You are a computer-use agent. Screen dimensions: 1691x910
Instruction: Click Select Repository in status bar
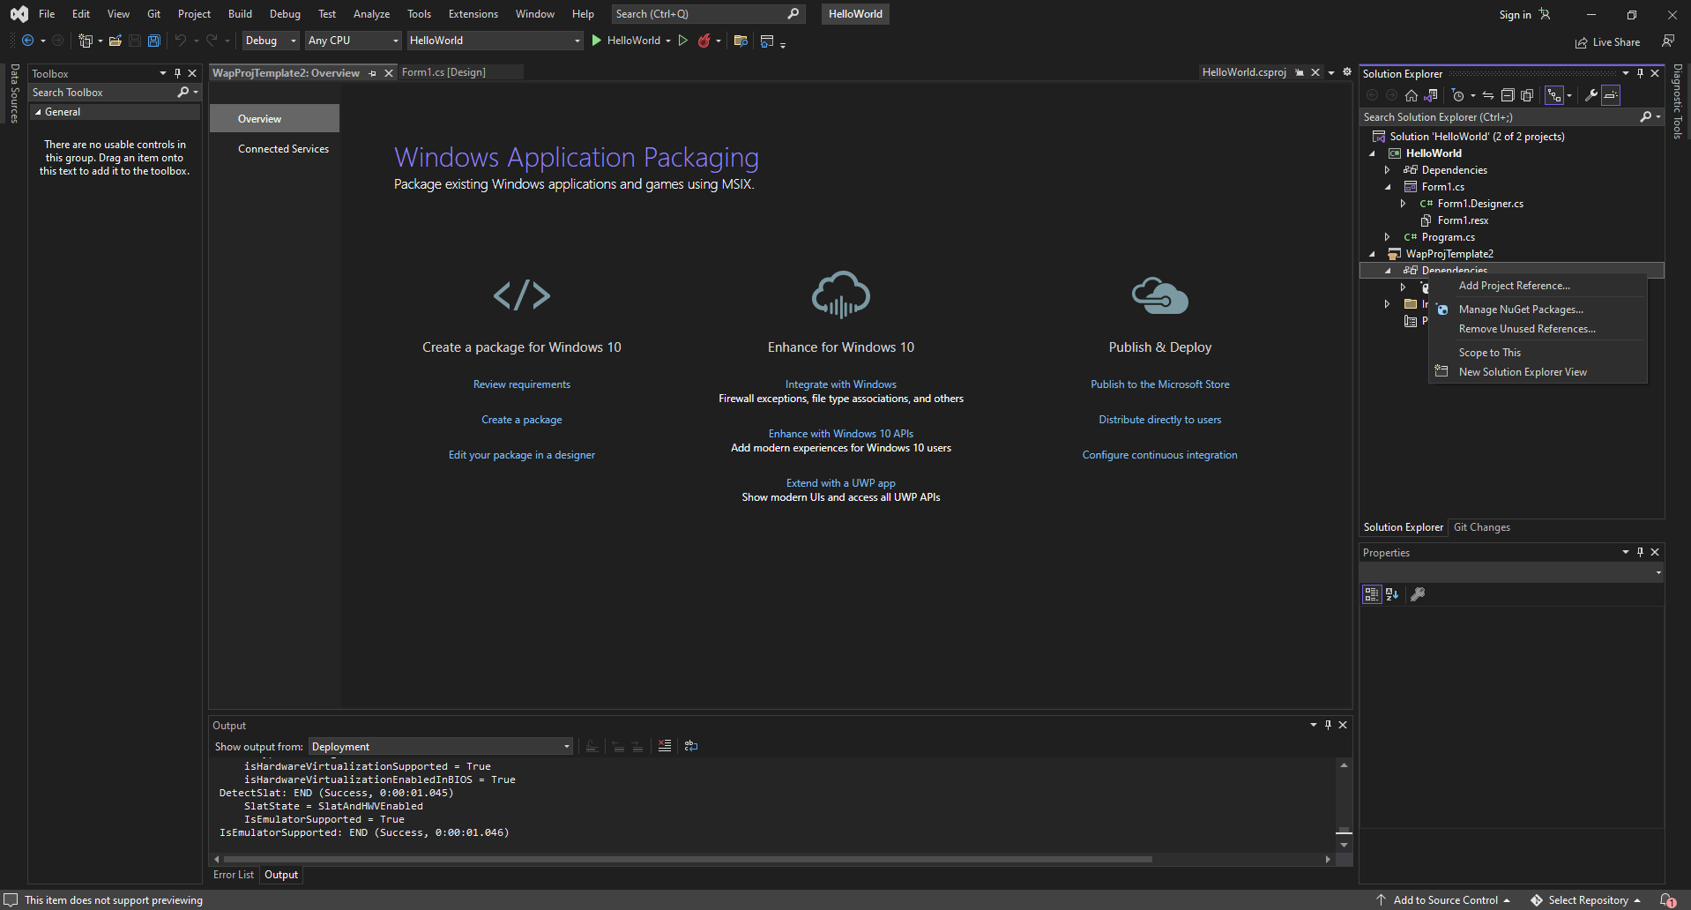pos(1587,900)
